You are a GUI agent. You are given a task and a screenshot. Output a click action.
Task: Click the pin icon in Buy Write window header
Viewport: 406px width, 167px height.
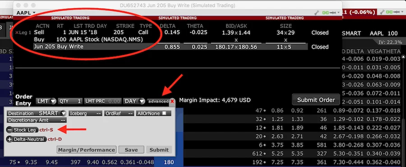click(333, 13)
